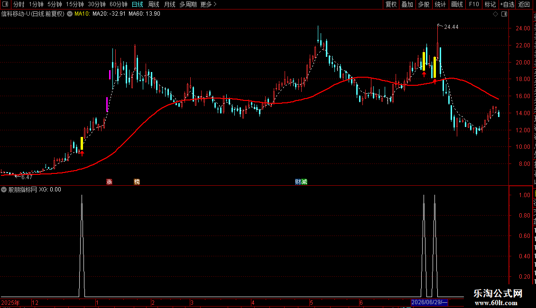Expand the 更多 periods menu
This screenshot has width=536, height=308.
pyautogui.click(x=209, y=4)
